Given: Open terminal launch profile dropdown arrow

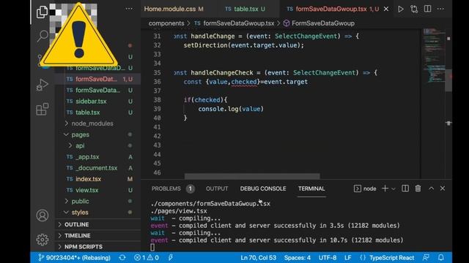Looking at the screenshot, I should (x=394, y=188).
